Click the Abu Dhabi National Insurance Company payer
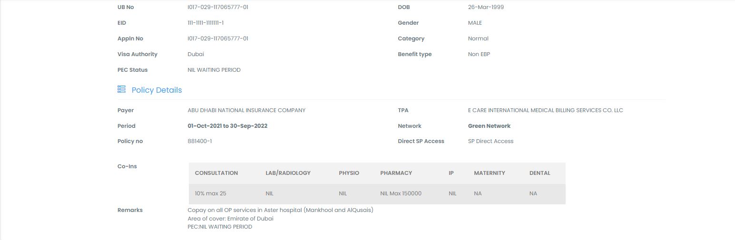 (x=246, y=110)
